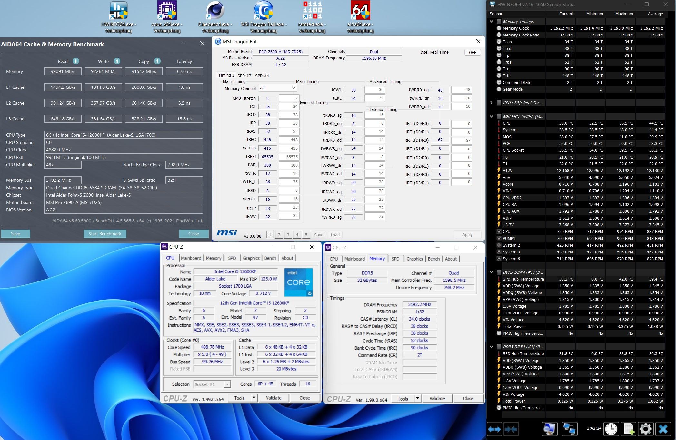Image resolution: width=676 pixels, height=440 pixels.
Task: Select profile slot 5 in Dragon Ball
Action: 306,235
